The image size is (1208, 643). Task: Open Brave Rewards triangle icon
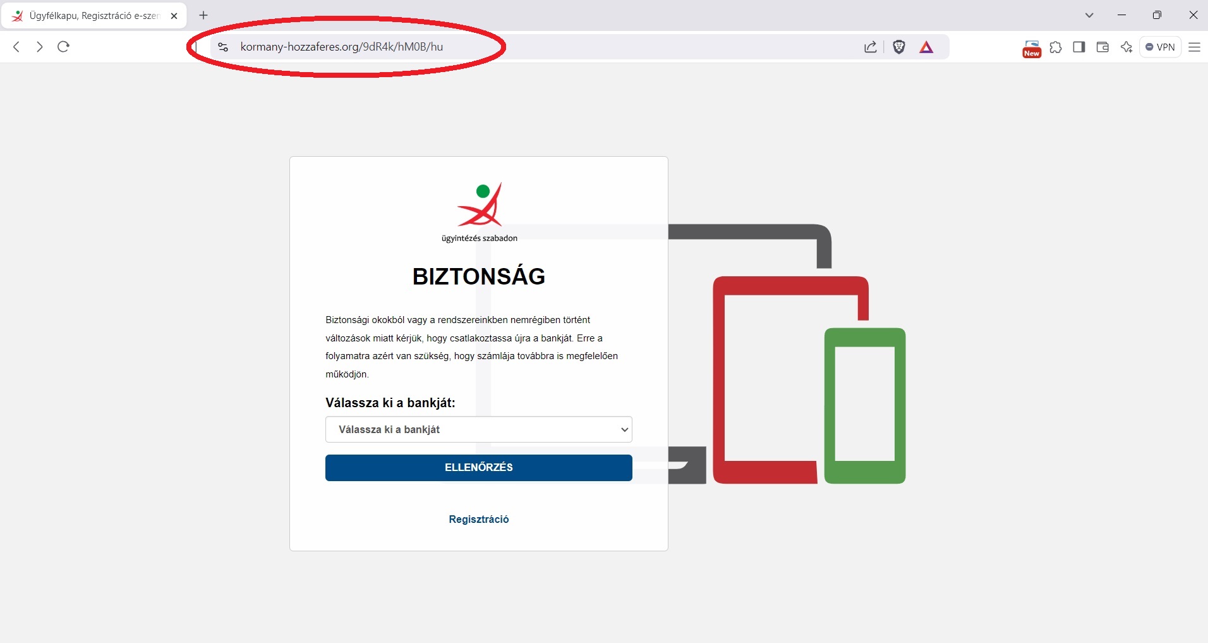(x=926, y=47)
